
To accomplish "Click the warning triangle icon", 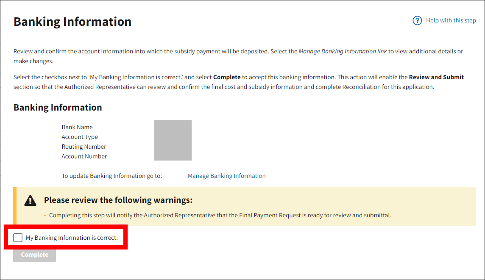I will tap(30, 200).
